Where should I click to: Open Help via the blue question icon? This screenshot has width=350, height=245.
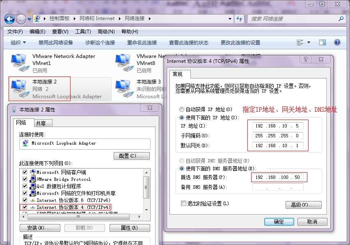[x=337, y=42]
